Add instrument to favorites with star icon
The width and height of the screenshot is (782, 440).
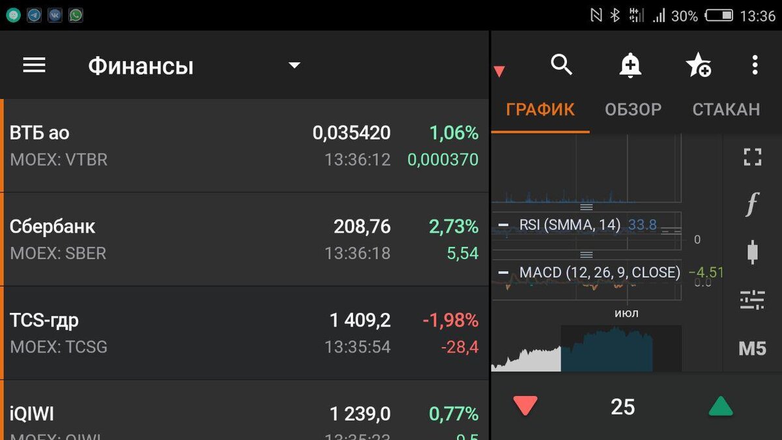click(699, 65)
